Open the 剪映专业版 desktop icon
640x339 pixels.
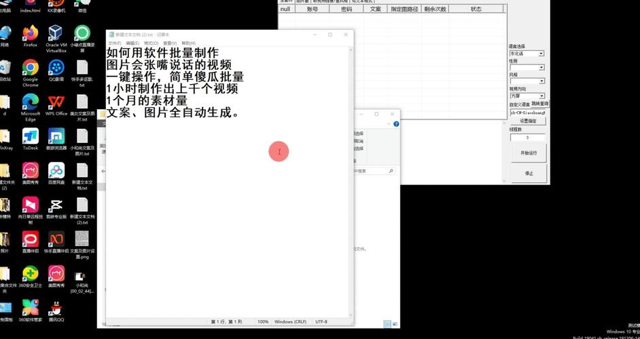[56, 205]
